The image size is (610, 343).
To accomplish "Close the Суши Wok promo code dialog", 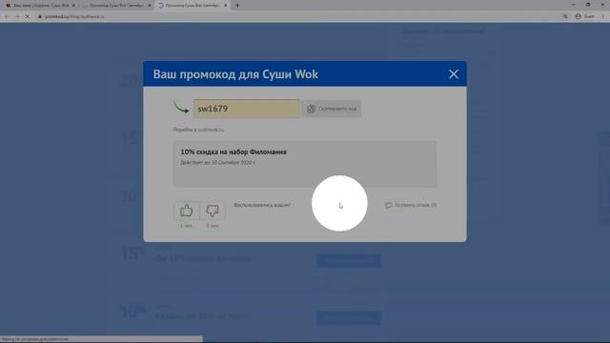I will coord(454,74).
